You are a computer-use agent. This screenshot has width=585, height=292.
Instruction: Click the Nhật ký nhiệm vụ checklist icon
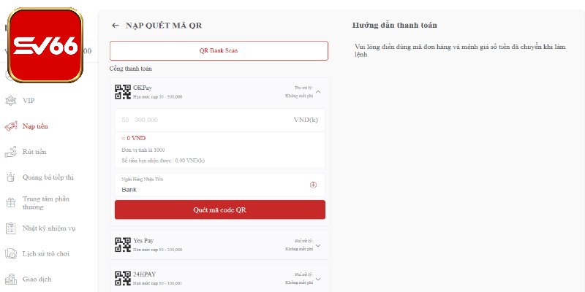[11, 228]
